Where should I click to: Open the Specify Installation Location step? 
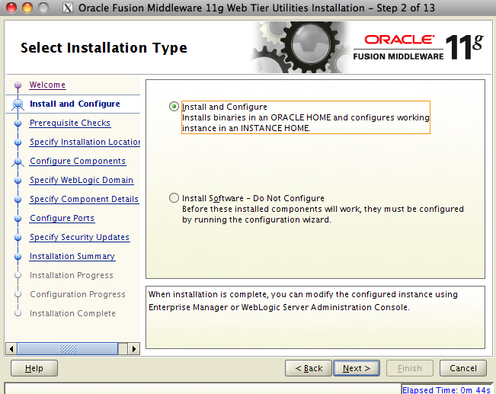85,143
